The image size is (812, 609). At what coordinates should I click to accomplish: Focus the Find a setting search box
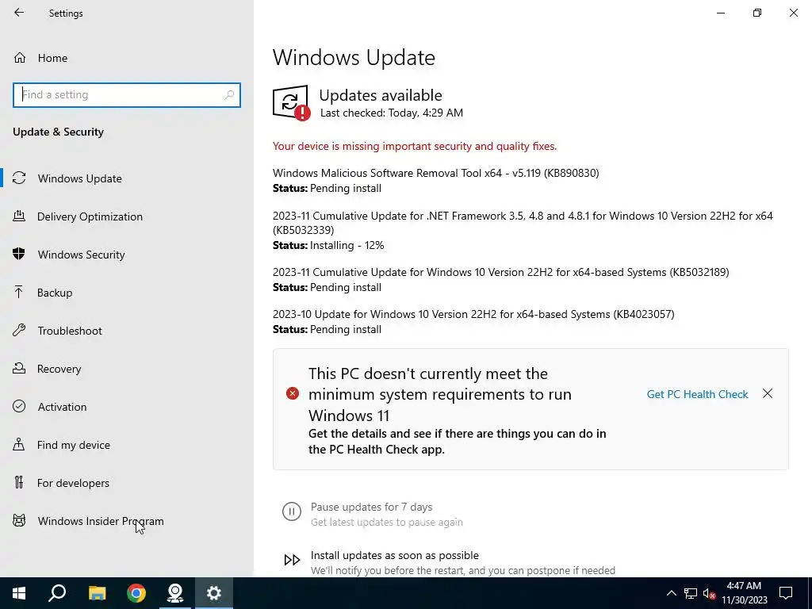(x=127, y=95)
